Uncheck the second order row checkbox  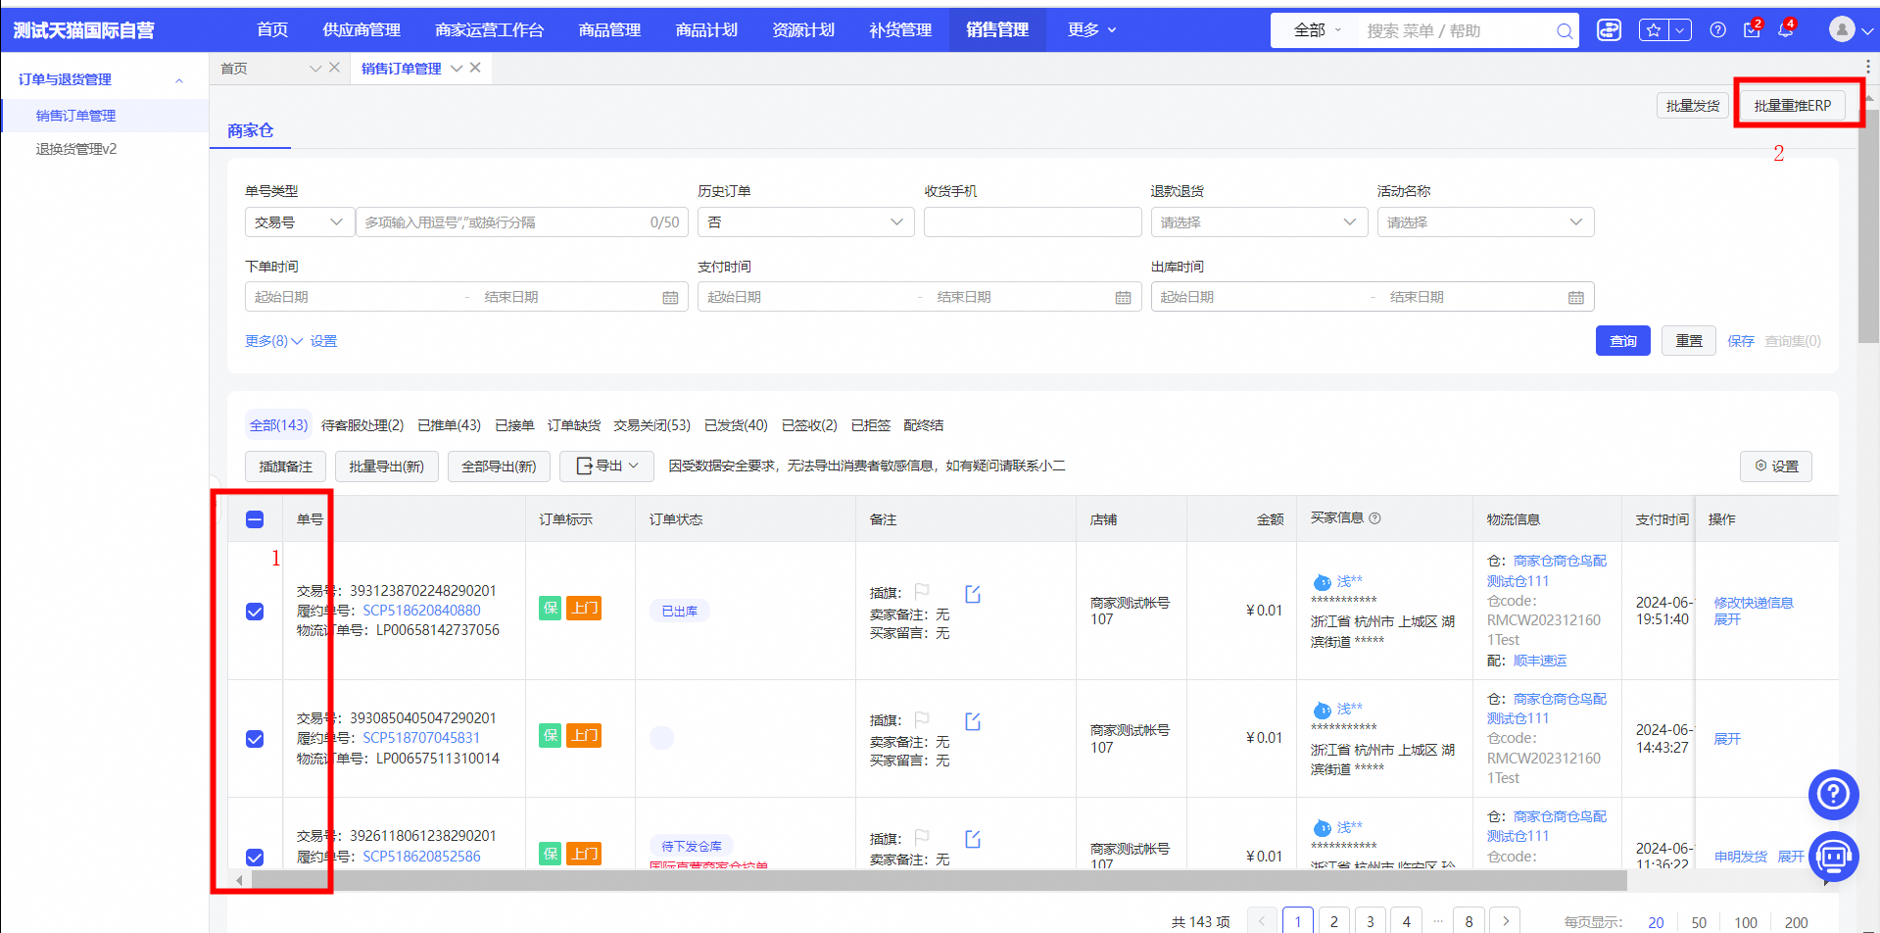click(255, 739)
